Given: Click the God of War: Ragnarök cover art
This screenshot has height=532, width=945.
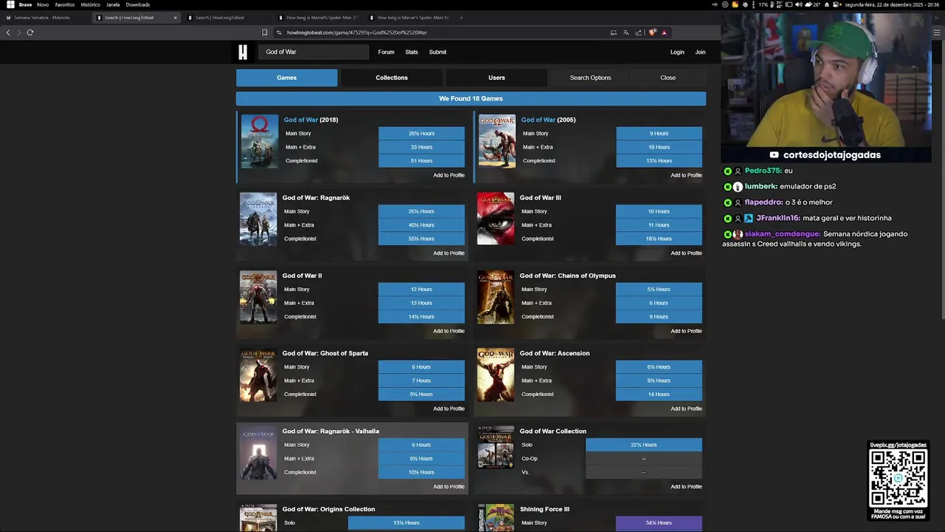Looking at the screenshot, I should pos(258,219).
